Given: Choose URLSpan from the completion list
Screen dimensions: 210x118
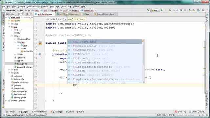Looking at the screenshot, I should click(105, 71).
